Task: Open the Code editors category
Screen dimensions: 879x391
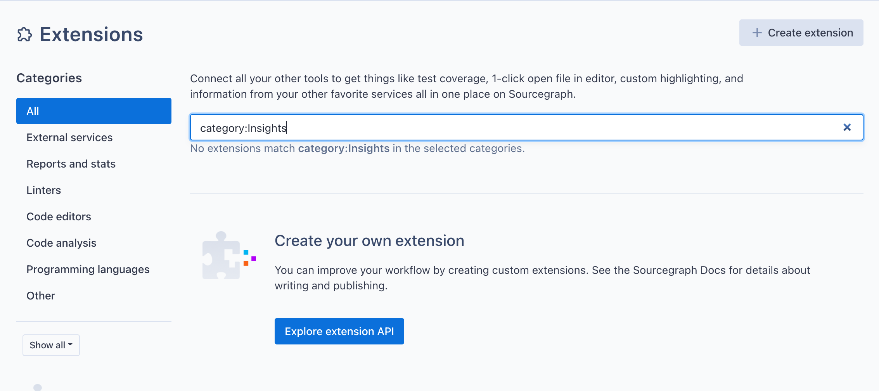Action: [59, 216]
